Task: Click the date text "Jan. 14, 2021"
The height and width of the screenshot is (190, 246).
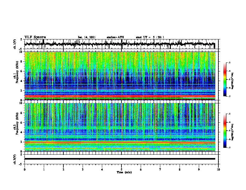Action: coord(87,37)
